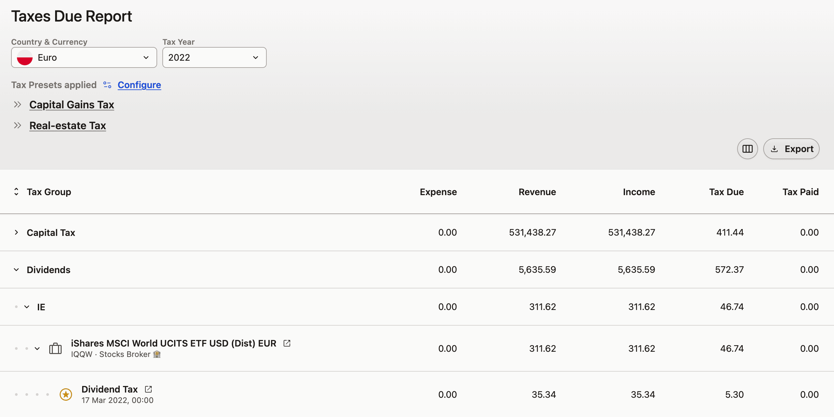834x417 pixels.
Task: Click the sort icon beside Tax Group header
Action: pos(16,192)
